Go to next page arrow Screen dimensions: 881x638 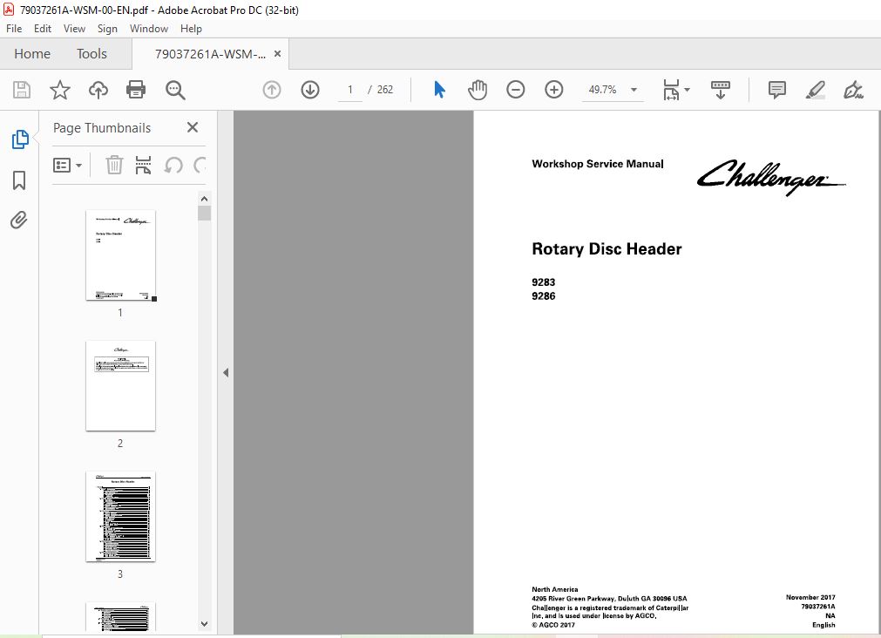click(310, 90)
